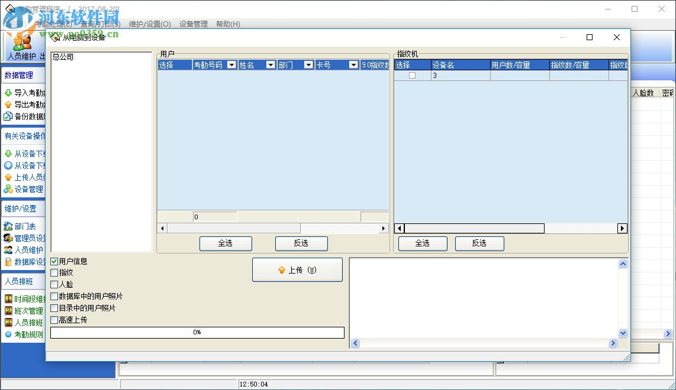Click the 人员排班 sidebar section header
Screen dimensions: 676x390
[23, 281]
